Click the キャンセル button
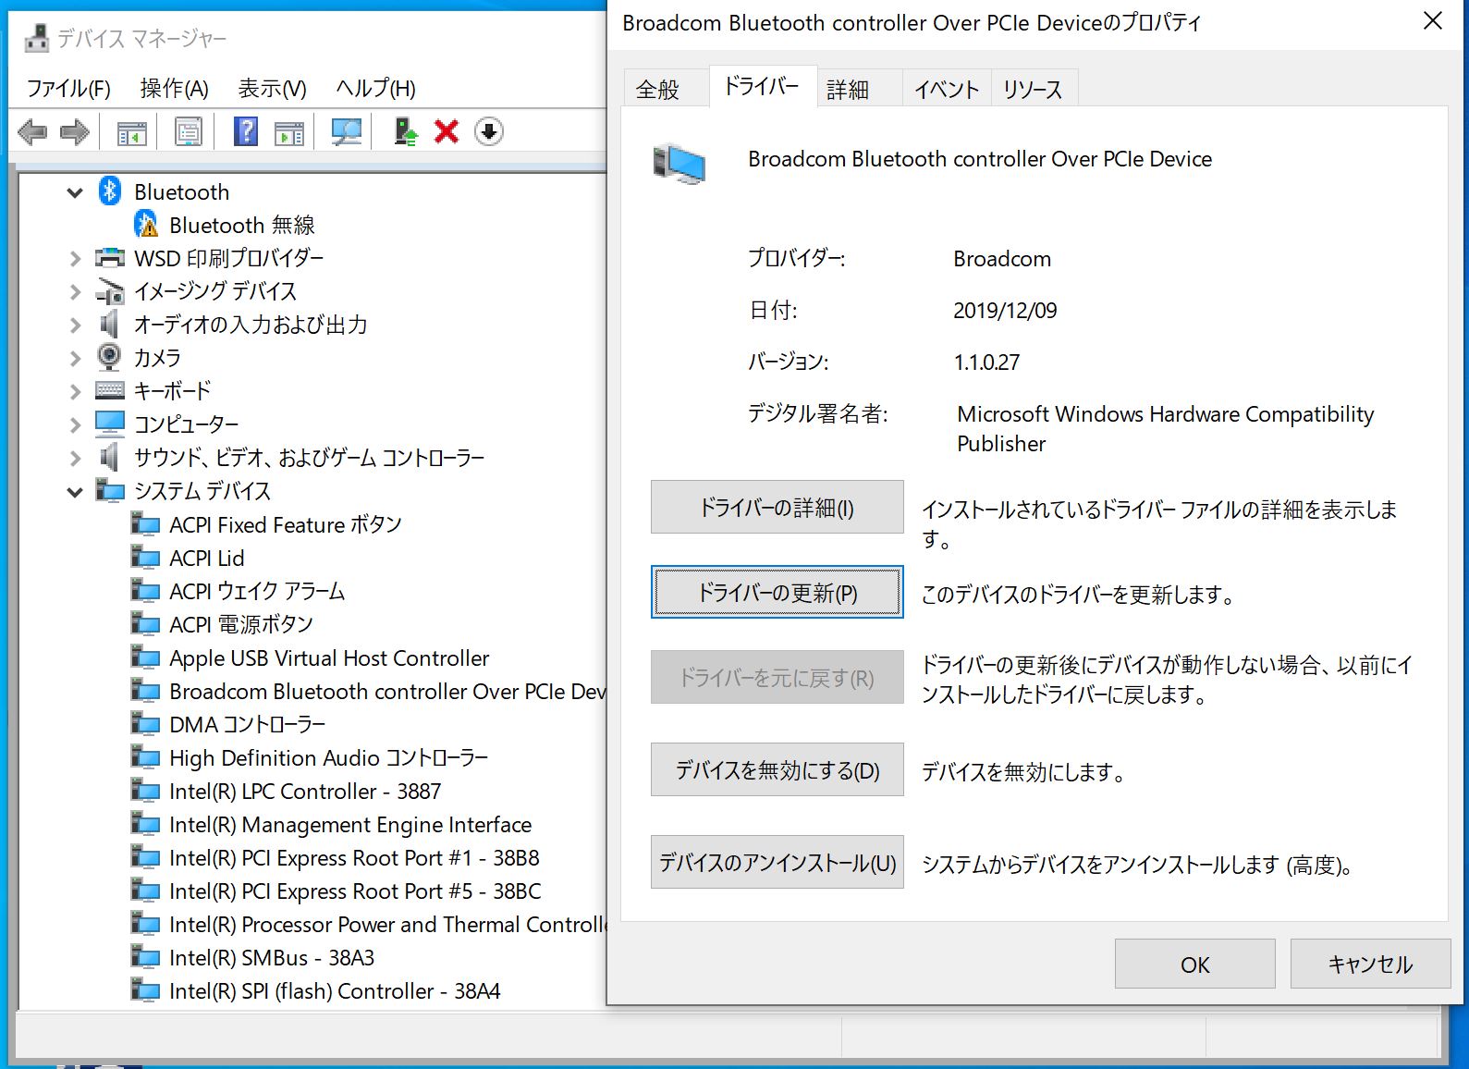Viewport: 1469px width, 1069px height. [1370, 964]
